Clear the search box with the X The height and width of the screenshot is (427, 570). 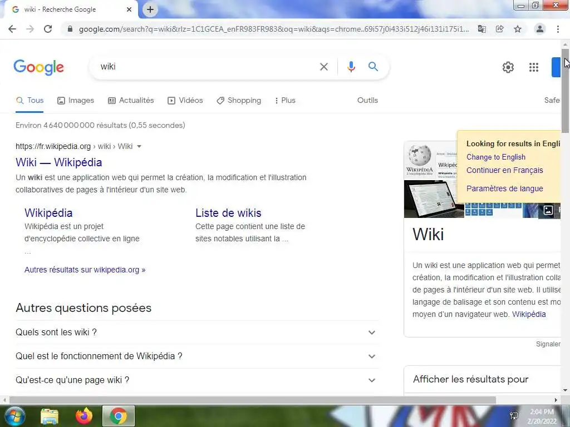point(324,67)
